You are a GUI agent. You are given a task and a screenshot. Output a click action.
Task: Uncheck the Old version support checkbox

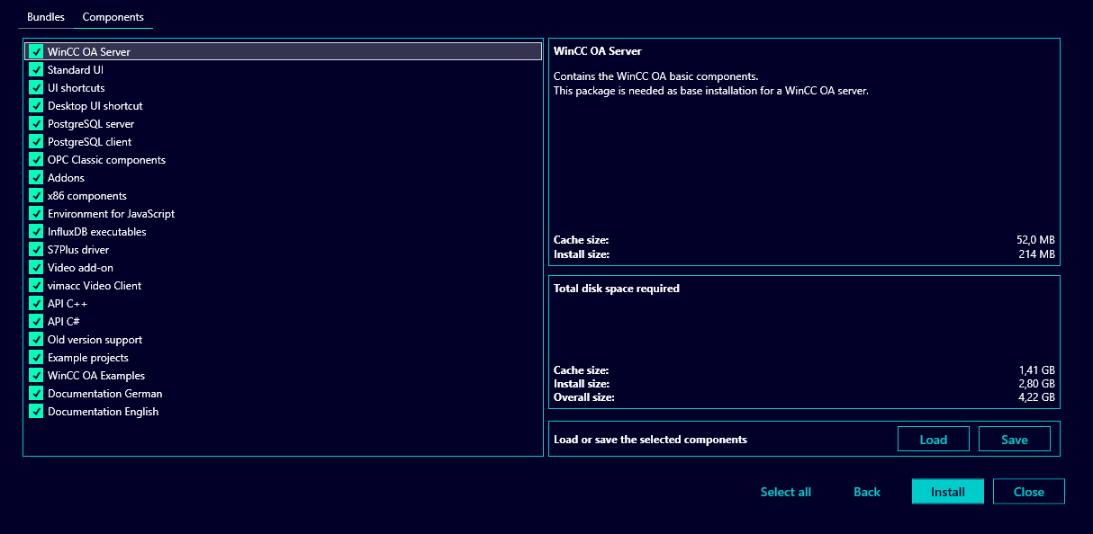tap(36, 340)
